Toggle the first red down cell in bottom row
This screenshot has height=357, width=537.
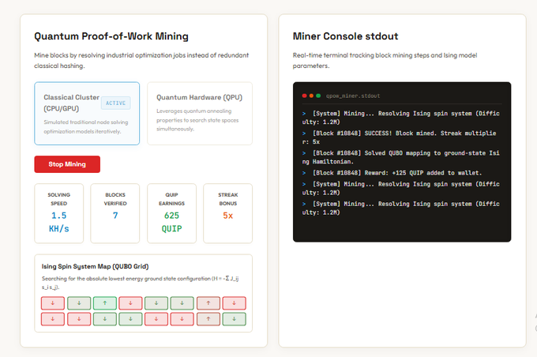tap(53, 319)
